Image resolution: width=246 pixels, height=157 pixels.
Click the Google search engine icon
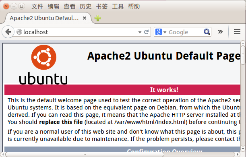tap(159, 32)
